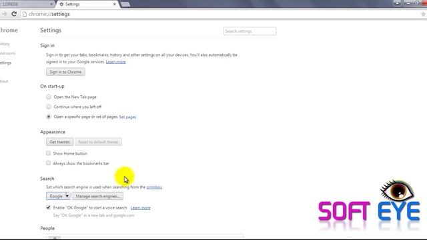Click the reload page icon
Screen dimensions: 427x240
point(14,14)
